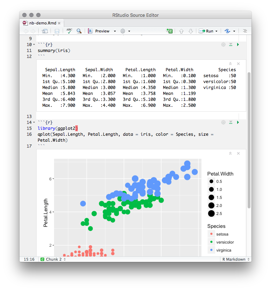Fold the code chunk at line 10
The height and width of the screenshot is (290, 271).
click(x=34, y=45)
